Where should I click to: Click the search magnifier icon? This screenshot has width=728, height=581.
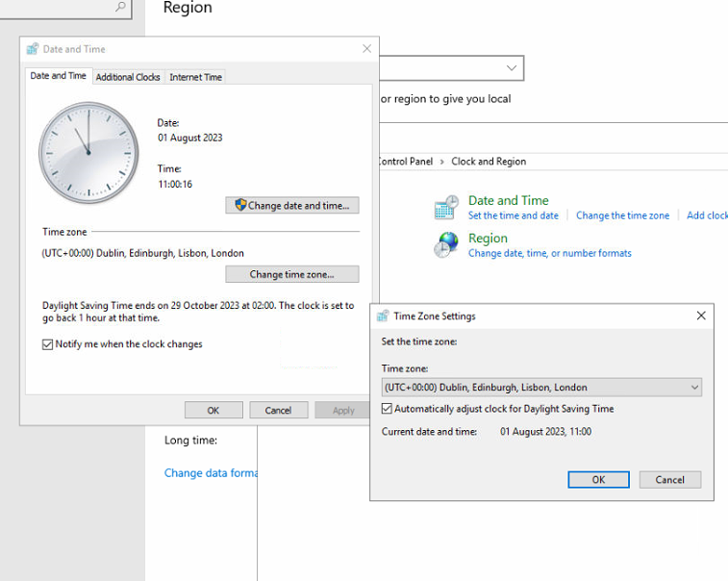(x=120, y=7)
